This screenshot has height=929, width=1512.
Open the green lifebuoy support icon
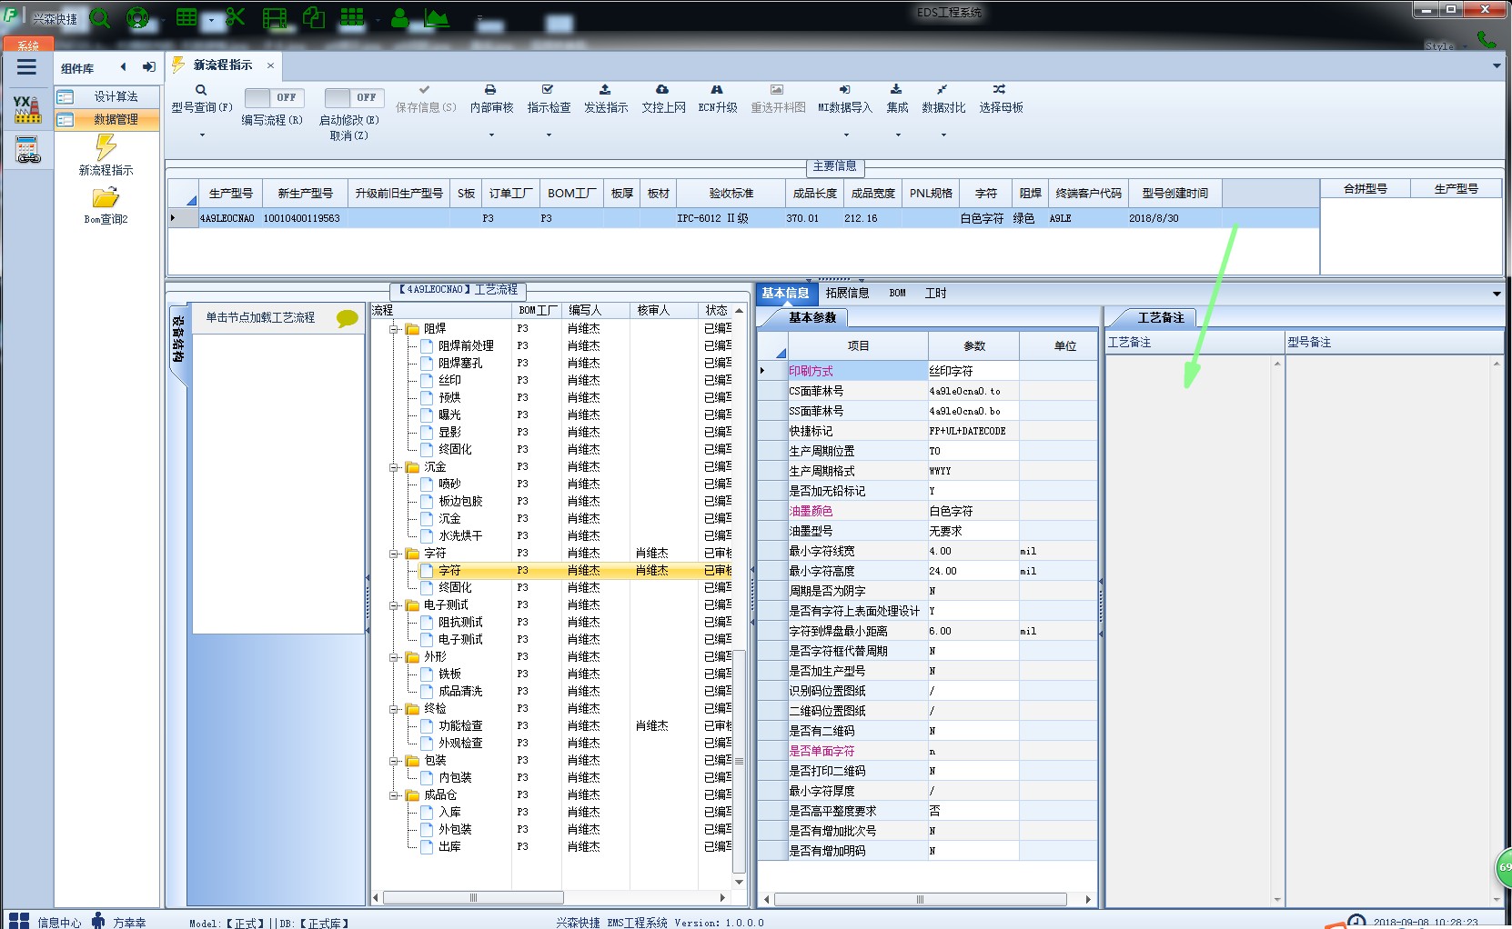click(x=137, y=18)
